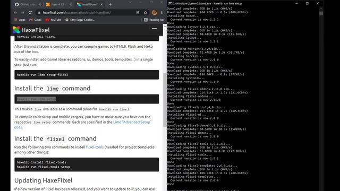Open the Reading list
Viewport: 340px width, 191px height.
pos(154,20)
